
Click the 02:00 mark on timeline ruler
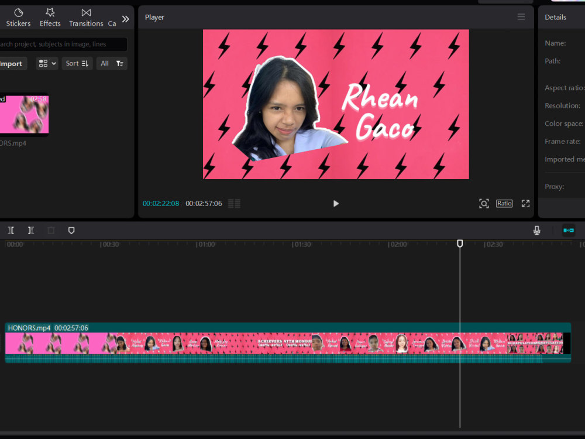pyautogui.click(x=398, y=245)
